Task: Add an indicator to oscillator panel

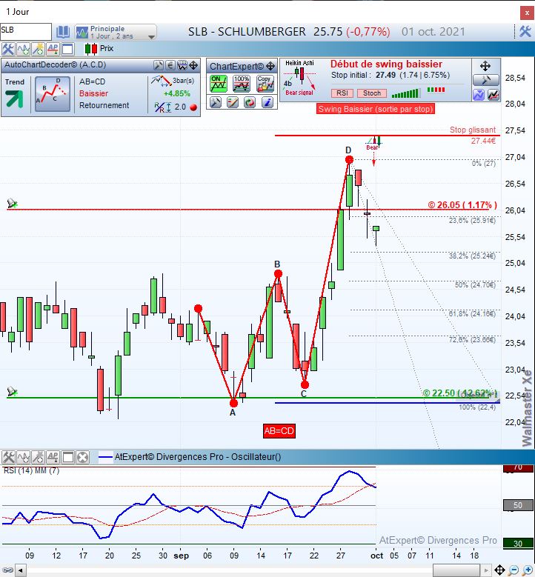Action: (x=23, y=458)
